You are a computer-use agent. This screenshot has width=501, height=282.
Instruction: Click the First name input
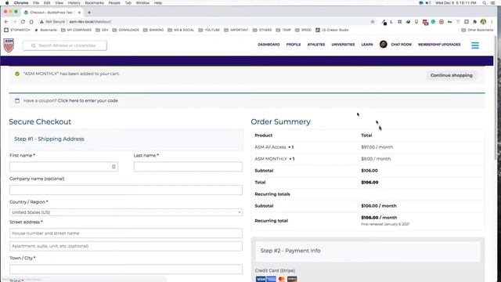(64, 167)
